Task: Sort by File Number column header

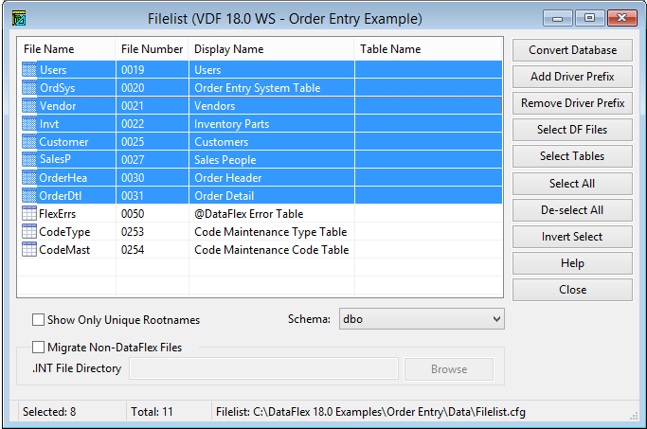Action: 152,49
